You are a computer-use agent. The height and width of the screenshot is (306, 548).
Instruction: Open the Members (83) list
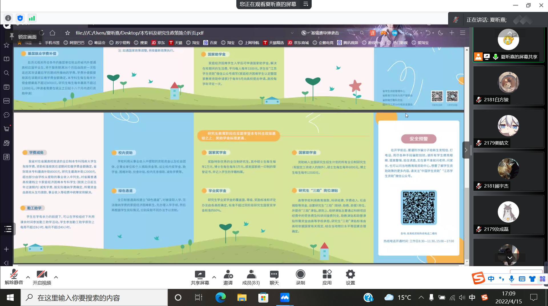251,275
